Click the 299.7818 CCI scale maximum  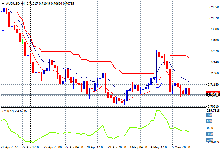click(x=213, y=110)
